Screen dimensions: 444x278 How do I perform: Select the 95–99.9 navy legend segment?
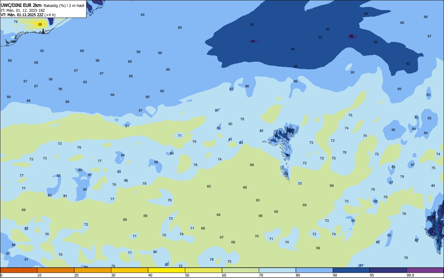(x=388, y=270)
